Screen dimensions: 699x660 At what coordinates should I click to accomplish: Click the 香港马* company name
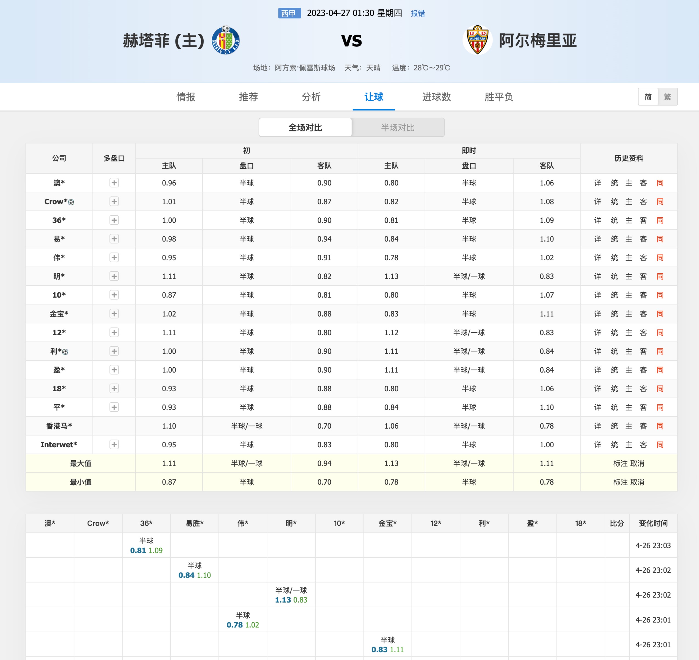[x=59, y=426]
